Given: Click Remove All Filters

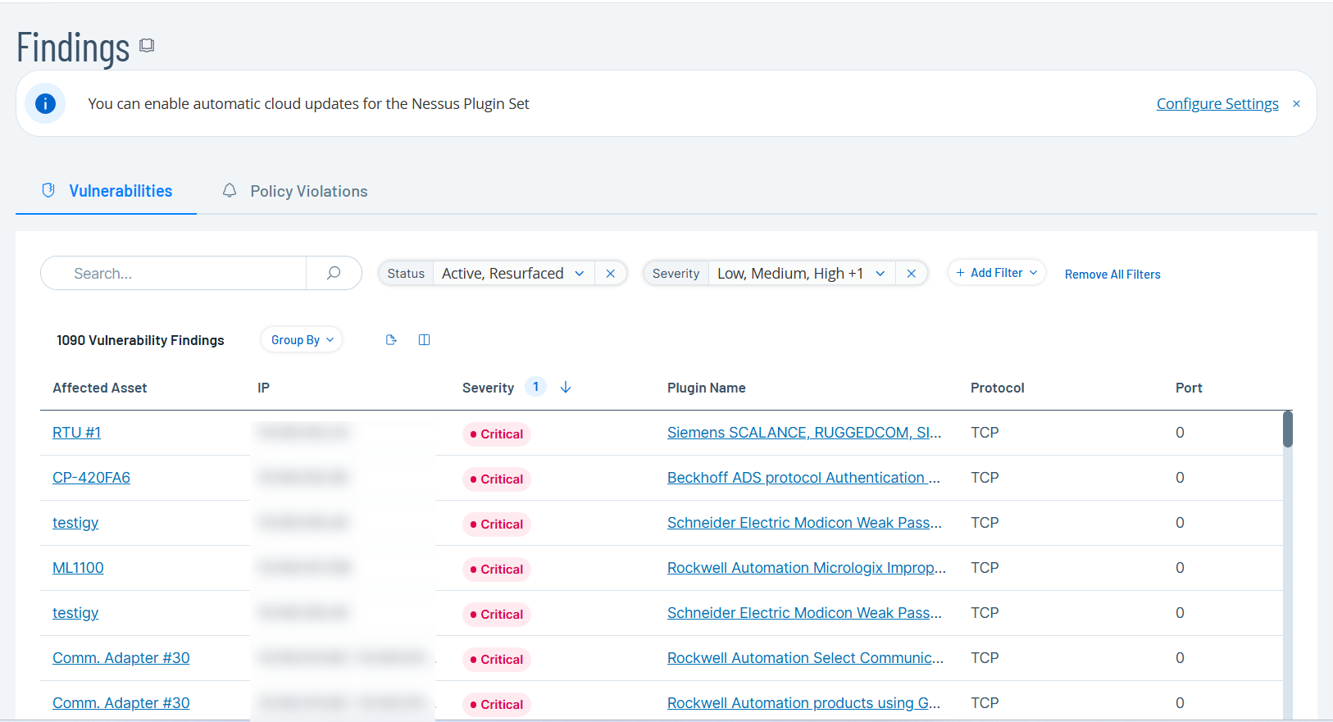Looking at the screenshot, I should pyautogui.click(x=1112, y=275).
